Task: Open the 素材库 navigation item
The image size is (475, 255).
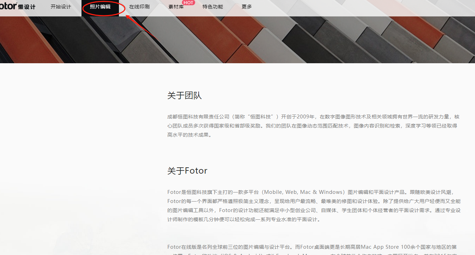Action: (176, 7)
